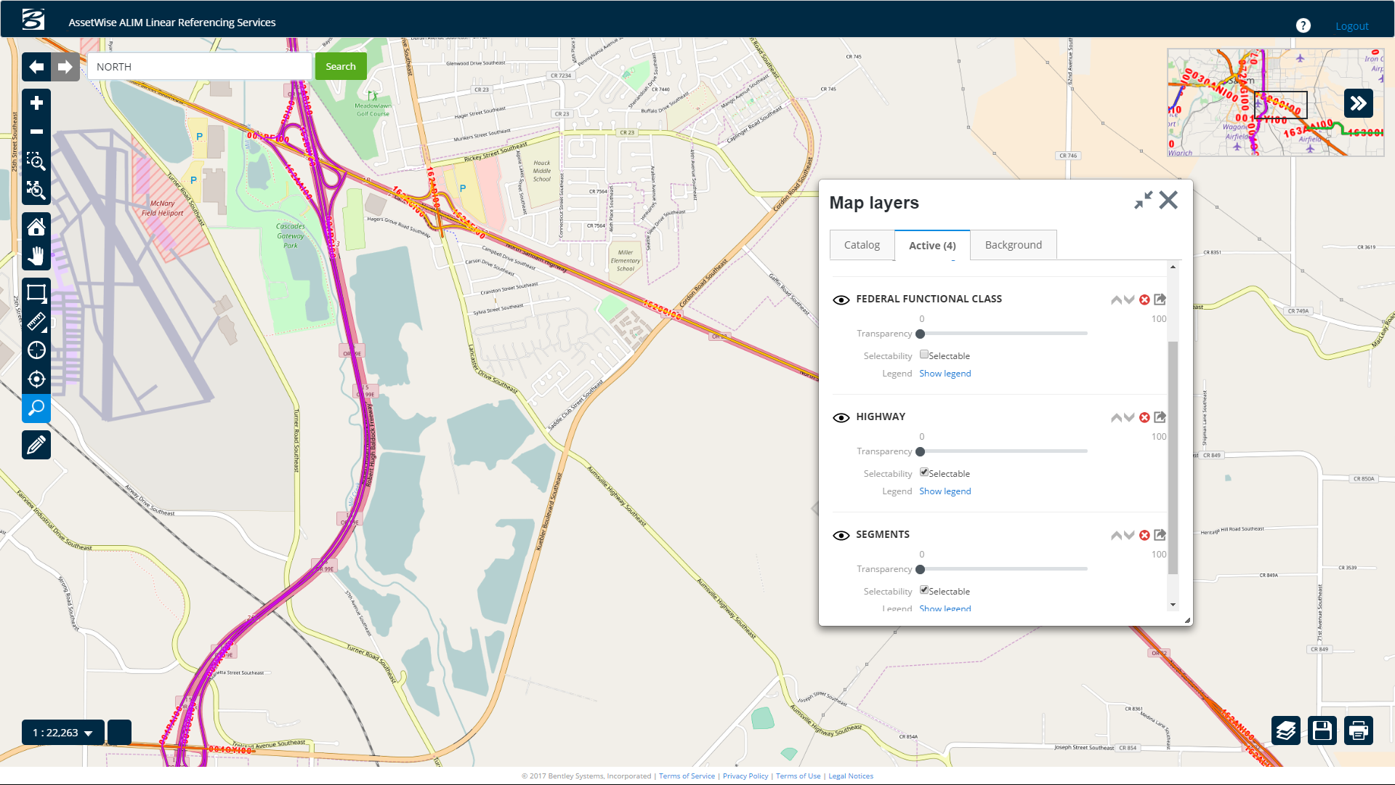Click the save map floppy icon
This screenshot has width=1395, height=785.
[x=1322, y=730]
